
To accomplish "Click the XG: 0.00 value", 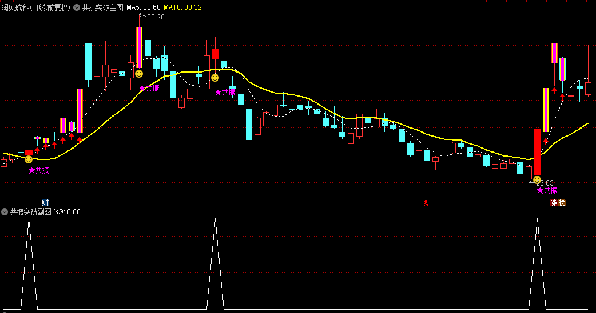I will (67, 212).
